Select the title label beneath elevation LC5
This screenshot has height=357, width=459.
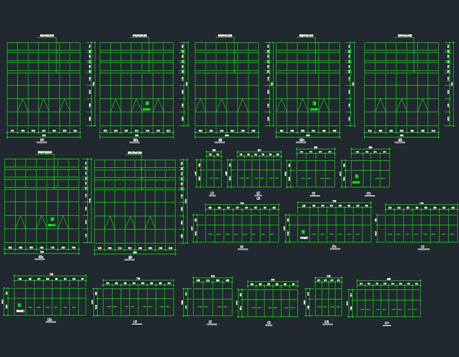click(423, 247)
